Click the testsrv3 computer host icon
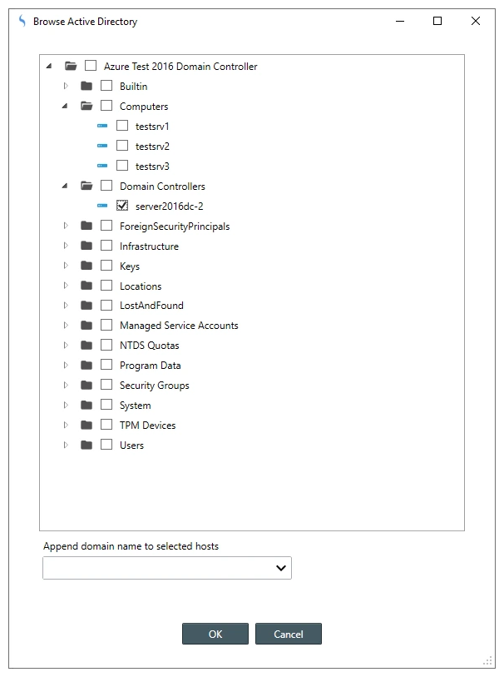504x677 pixels. tap(102, 167)
